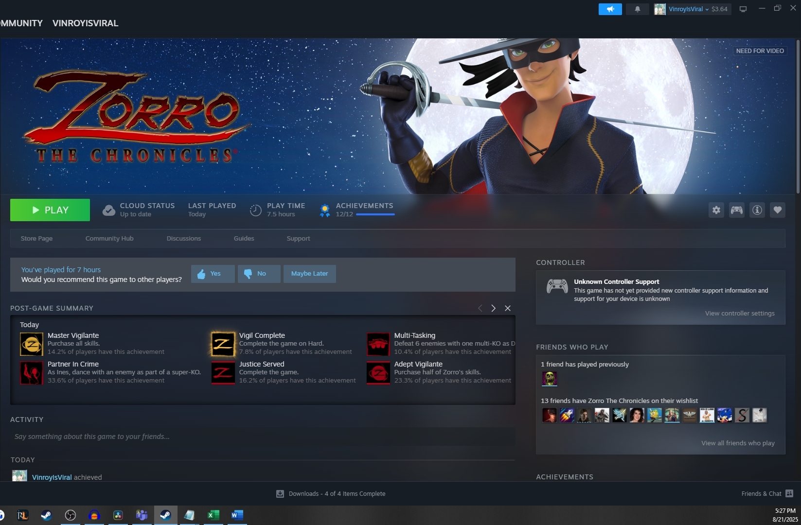801x525 pixels.
Task: Click the controller support gamepad icon
Action: pos(557,286)
